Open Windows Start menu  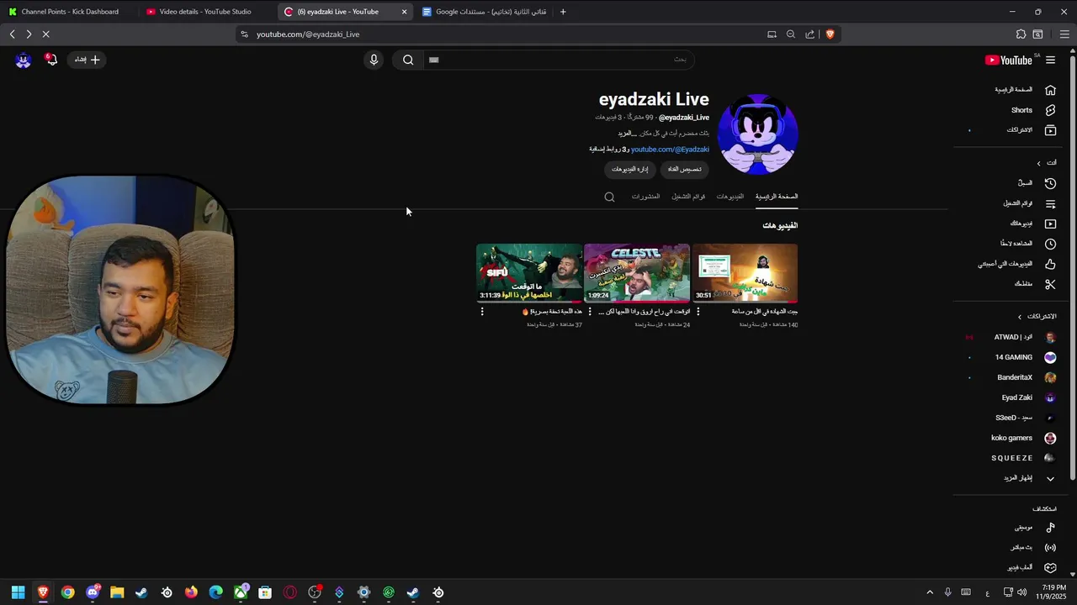tap(18, 592)
